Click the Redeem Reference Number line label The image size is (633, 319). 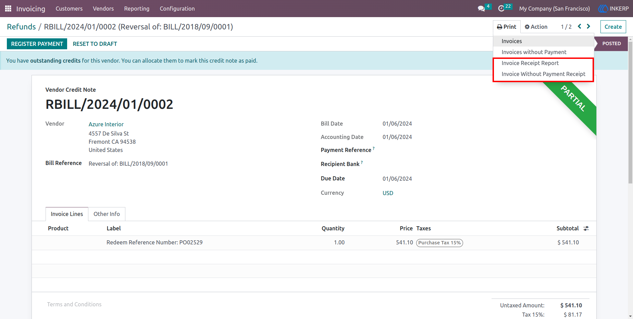[x=154, y=242]
